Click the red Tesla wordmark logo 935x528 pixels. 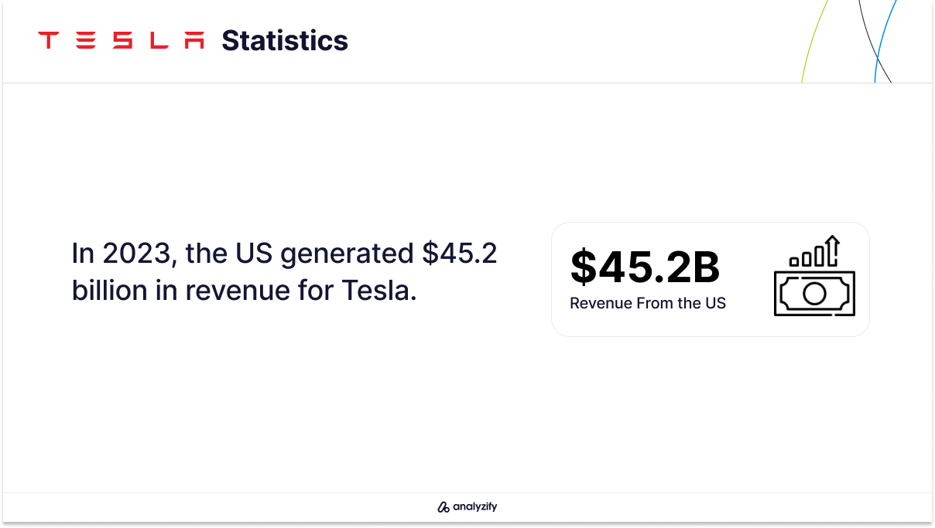point(122,40)
